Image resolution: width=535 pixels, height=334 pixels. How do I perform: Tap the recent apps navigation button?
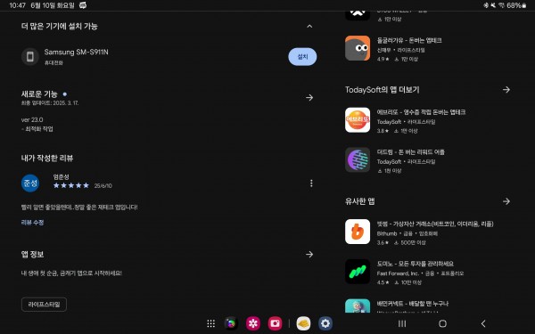(x=402, y=323)
